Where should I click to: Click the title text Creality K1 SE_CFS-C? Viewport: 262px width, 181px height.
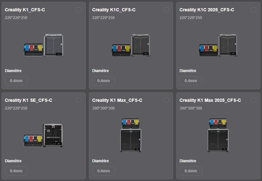click(x=28, y=100)
